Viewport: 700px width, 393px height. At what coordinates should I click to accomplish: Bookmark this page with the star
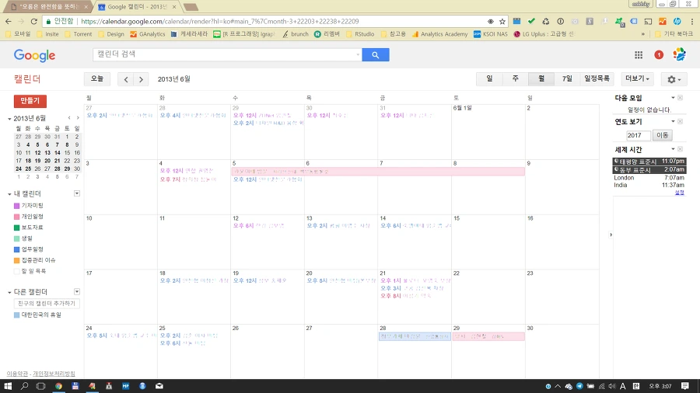502,22
